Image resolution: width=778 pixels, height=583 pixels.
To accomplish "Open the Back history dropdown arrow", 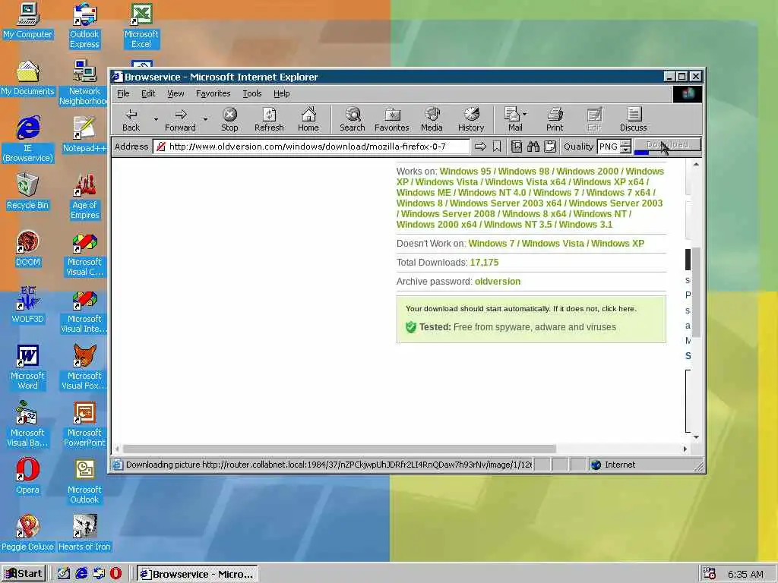I will (156, 119).
